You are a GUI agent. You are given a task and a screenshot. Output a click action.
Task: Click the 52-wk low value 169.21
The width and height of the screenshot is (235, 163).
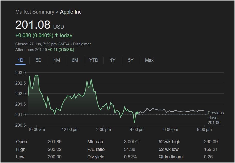click(211, 149)
